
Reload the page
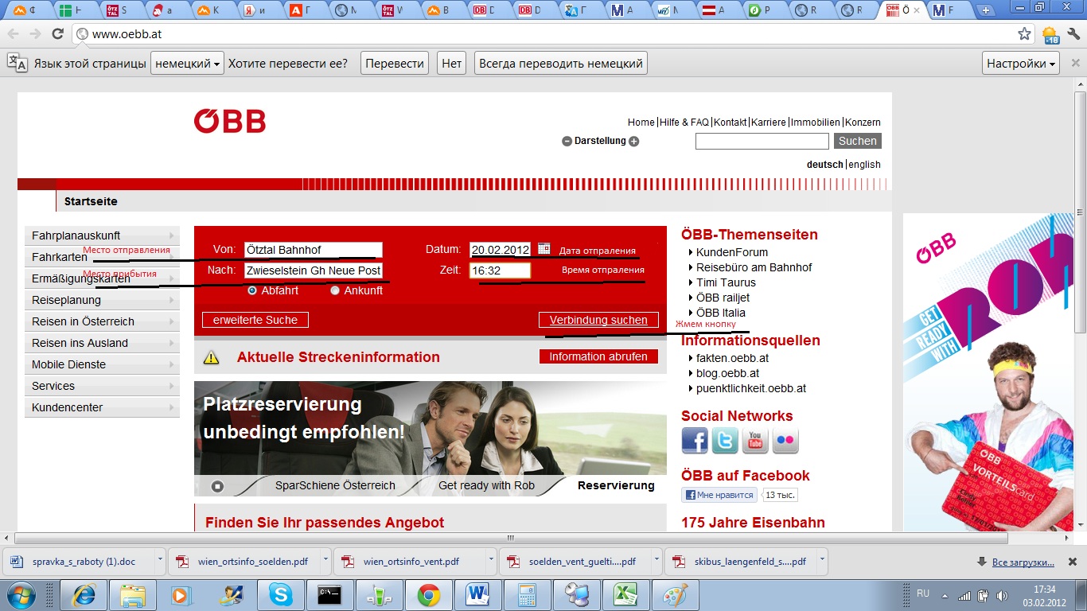tap(57, 34)
